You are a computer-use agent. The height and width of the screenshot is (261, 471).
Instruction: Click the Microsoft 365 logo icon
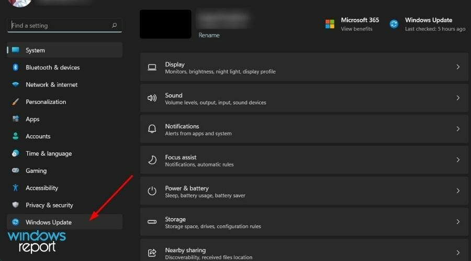pos(330,24)
